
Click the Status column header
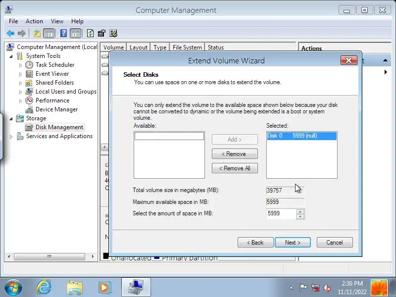pos(216,47)
